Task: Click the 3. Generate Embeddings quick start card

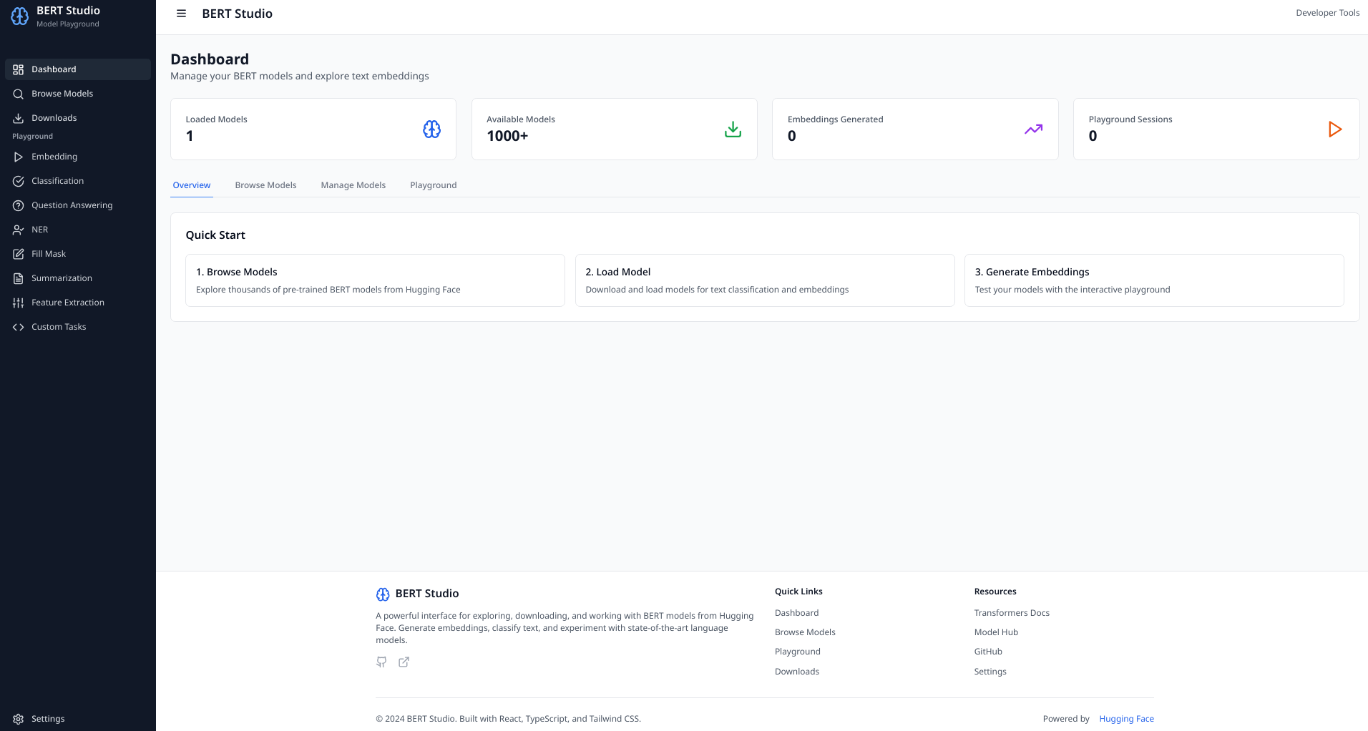Action: point(1154,280)
